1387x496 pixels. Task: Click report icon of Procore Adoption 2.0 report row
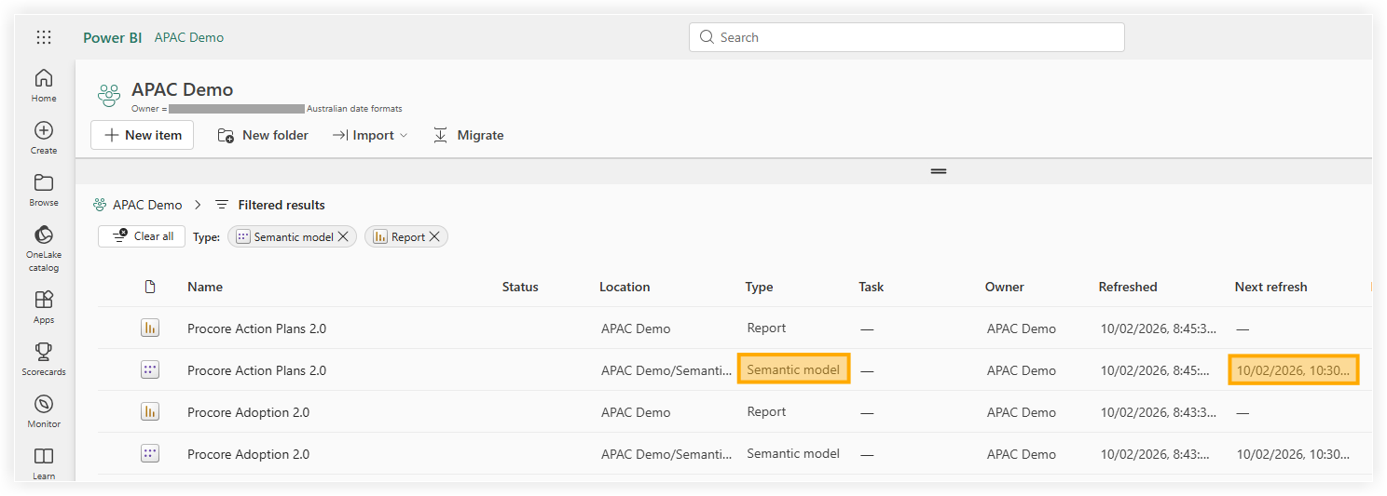point(150,411)
